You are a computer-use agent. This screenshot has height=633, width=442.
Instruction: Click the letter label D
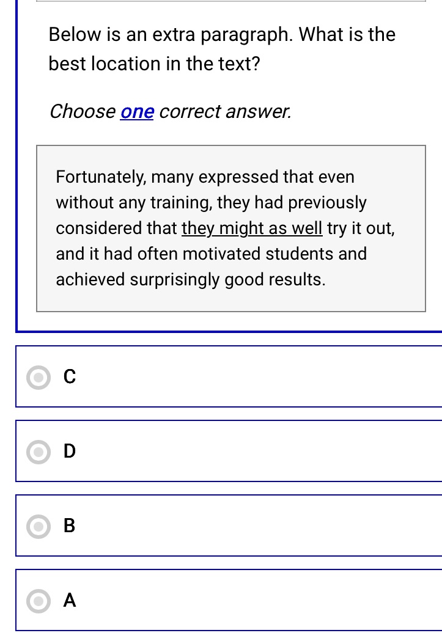69,452
